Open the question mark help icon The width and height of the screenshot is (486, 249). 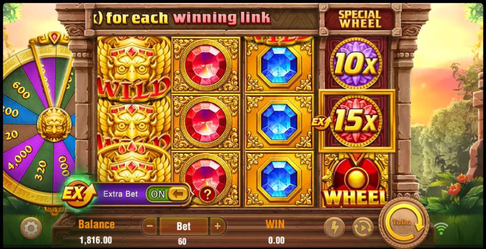point(208,195)
